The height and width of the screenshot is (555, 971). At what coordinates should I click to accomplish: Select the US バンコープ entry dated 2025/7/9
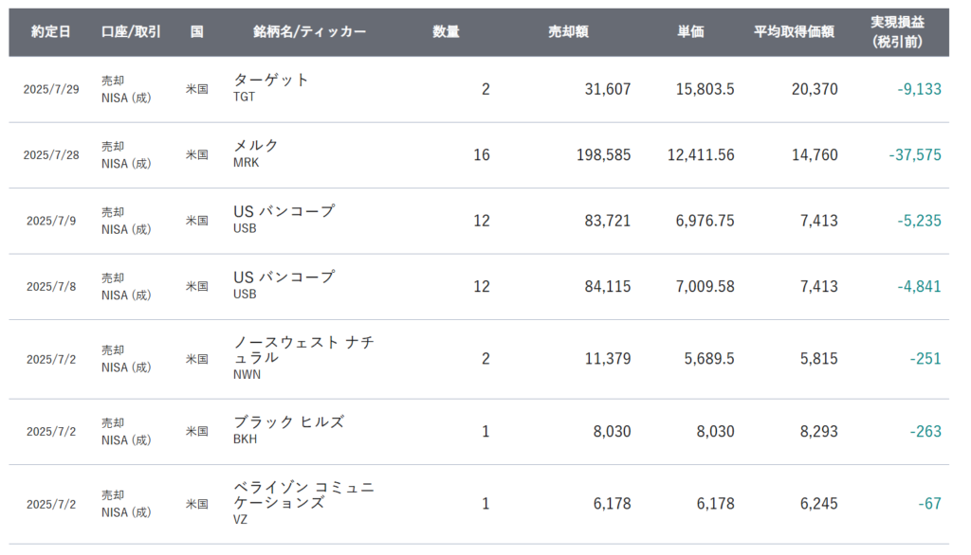(284, 211)
